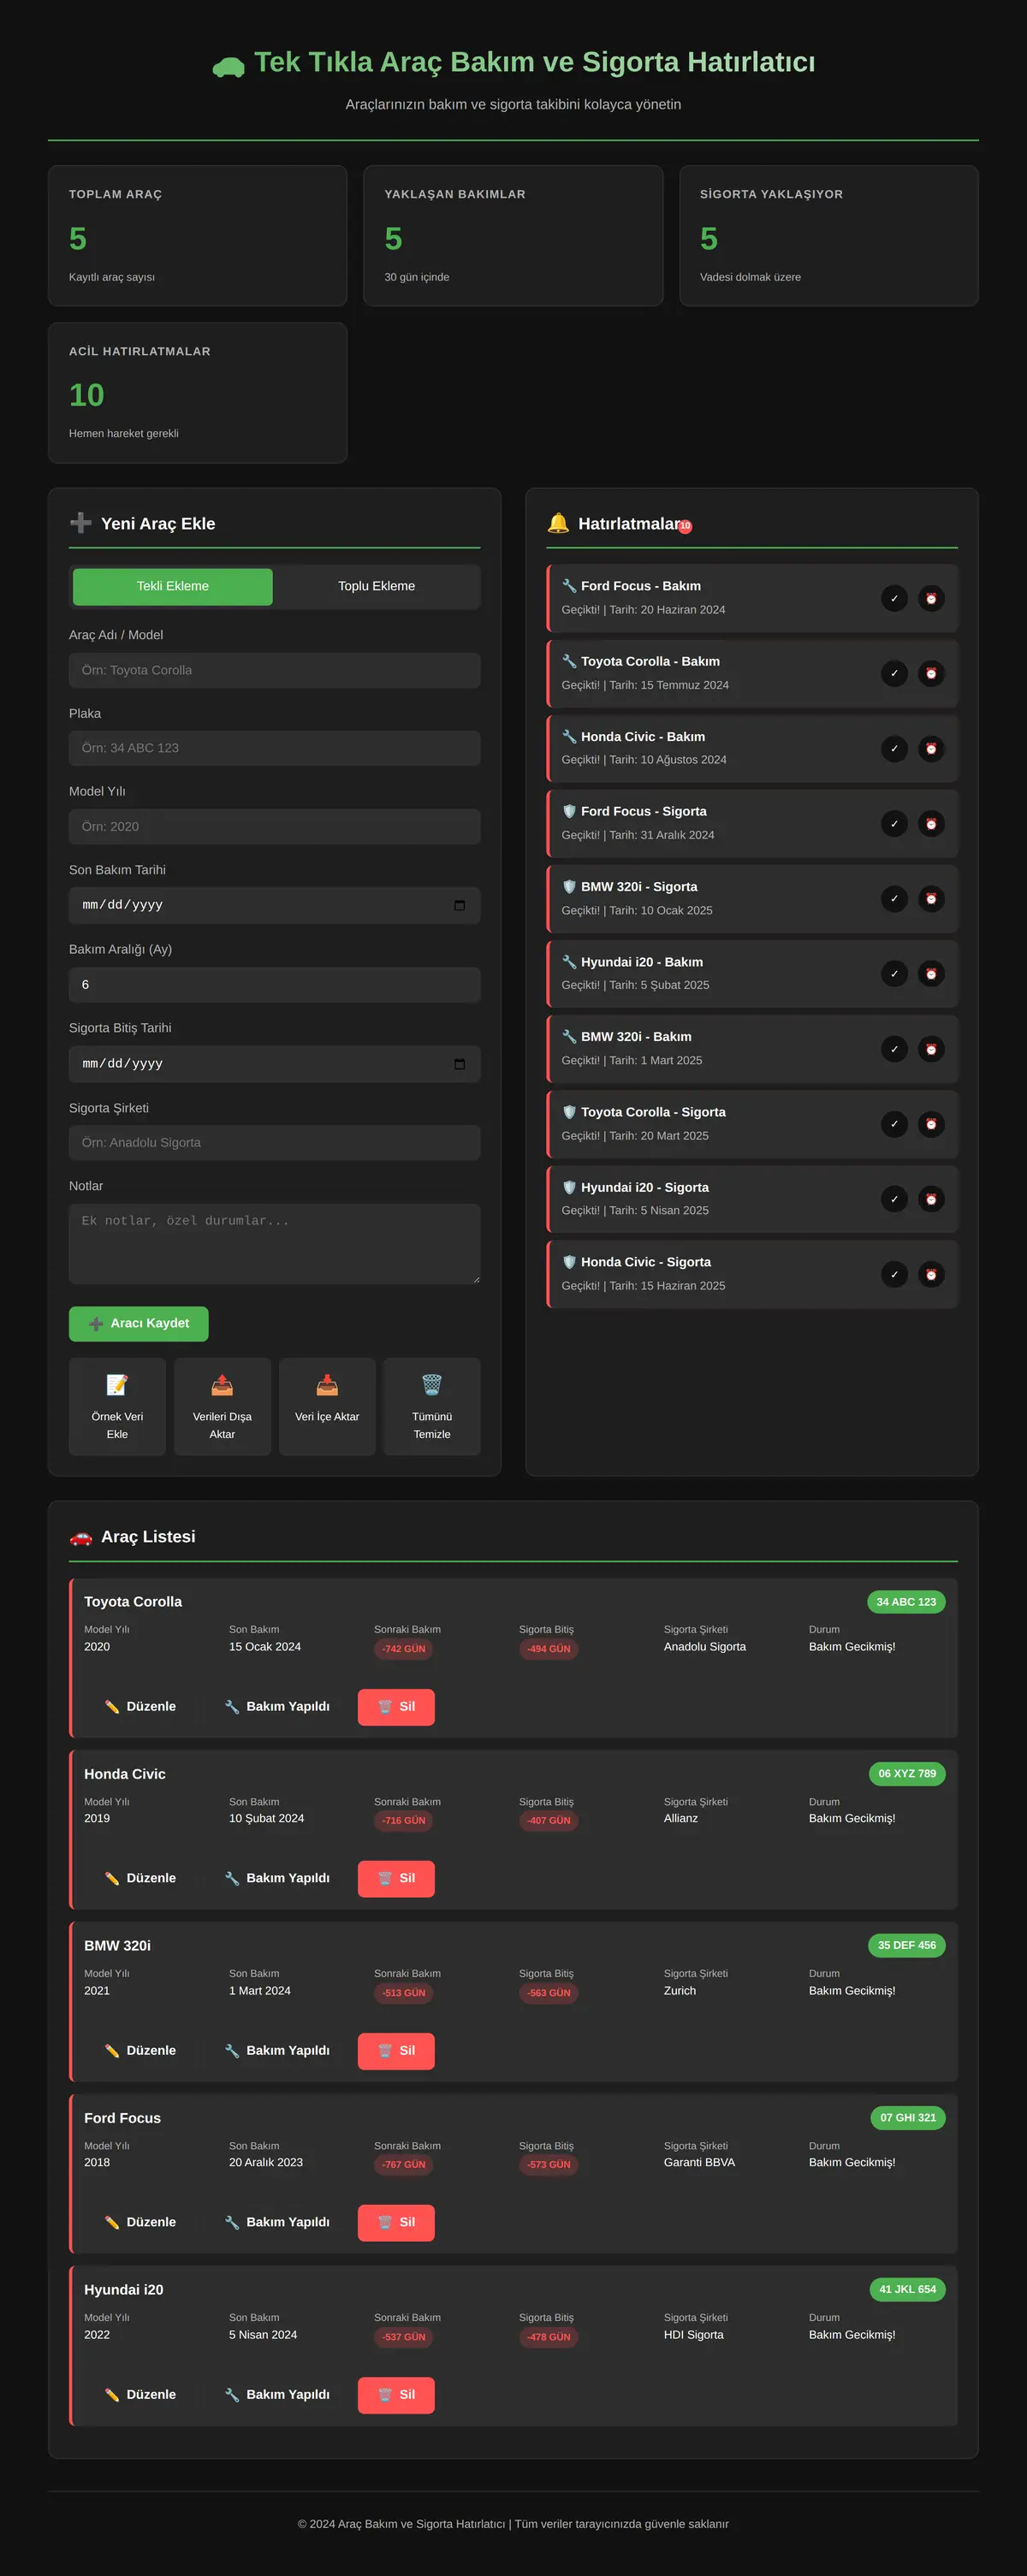1027x2576 pixels.
Task: Focus the Model Yılı input
Action: [275, 826]
